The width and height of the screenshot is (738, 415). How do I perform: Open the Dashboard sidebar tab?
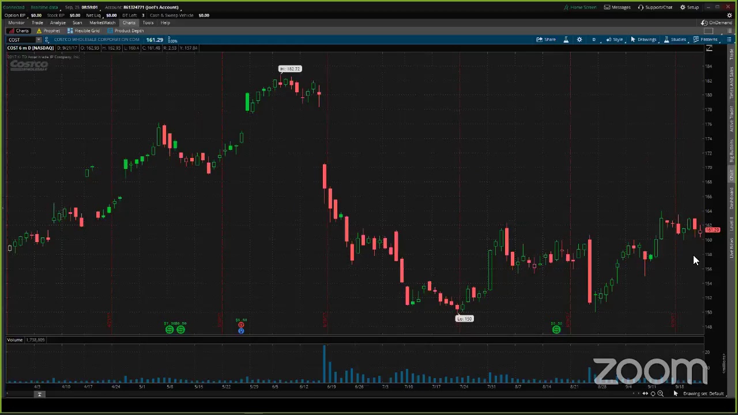pos(731,198)
